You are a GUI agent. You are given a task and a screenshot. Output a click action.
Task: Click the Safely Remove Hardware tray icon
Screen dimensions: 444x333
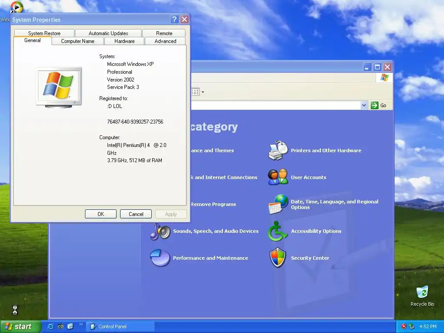pyautogui.click(x=412, y=326)
